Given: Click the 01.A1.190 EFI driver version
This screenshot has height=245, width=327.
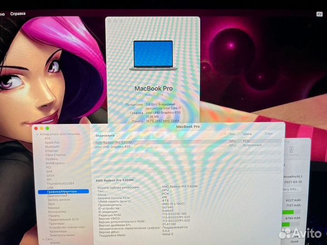Looking at the screenshot, I should 169,224.
